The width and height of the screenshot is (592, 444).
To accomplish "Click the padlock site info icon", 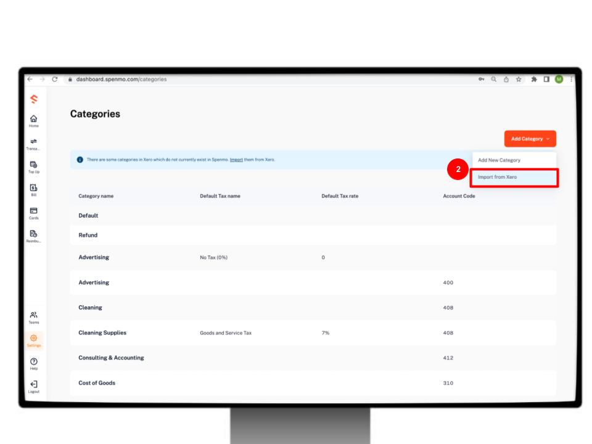I will click(70, 80).
